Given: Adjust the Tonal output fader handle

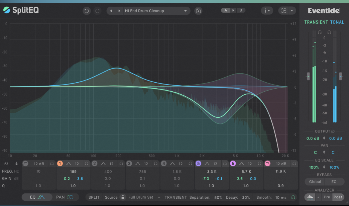Looking at the screenshot, I should [340, 76].
